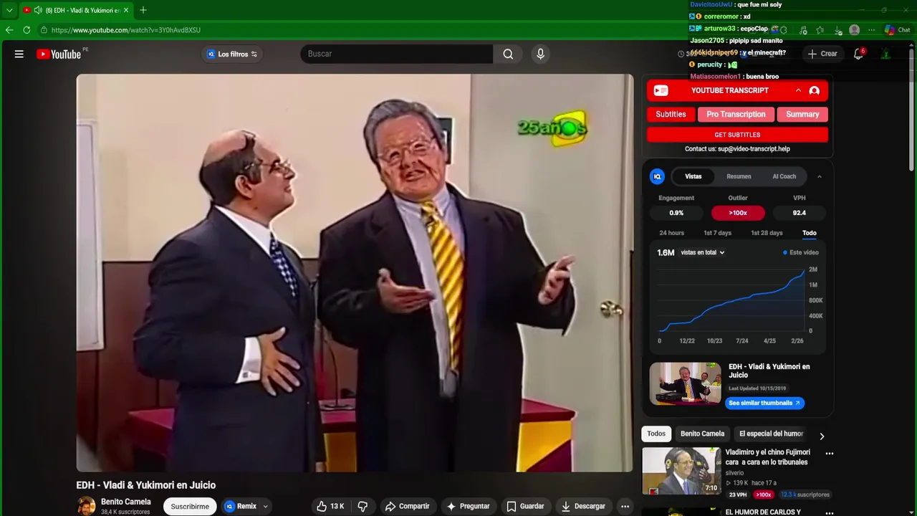Screen dimensions: 917x516
Task: Select the Pro Transcription tab
Action: (736, 114)
